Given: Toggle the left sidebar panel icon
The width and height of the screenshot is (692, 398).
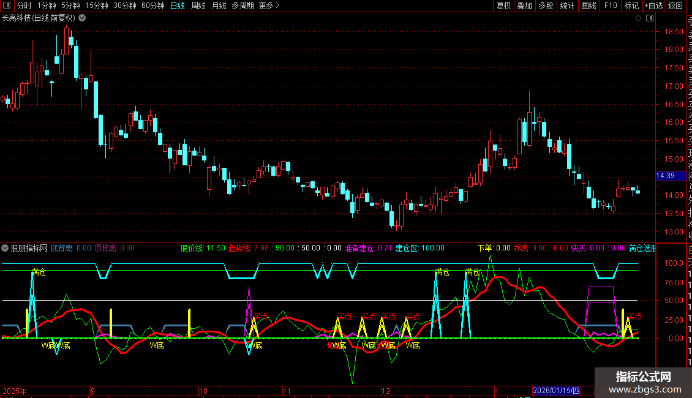Looking at the screenshot, I should click(7, 6).
